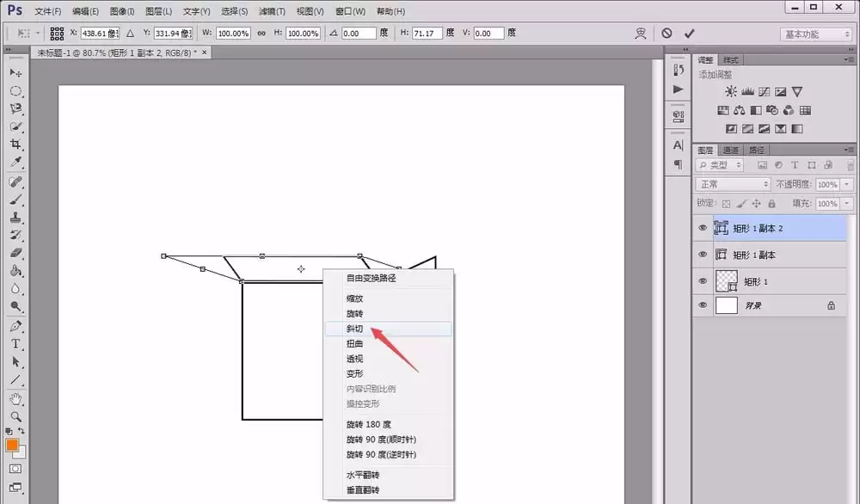This screenshot has width=860, height=504.
Task: Hide the 矩形 1 副本 2 layer
Action: tap(703, 228)
